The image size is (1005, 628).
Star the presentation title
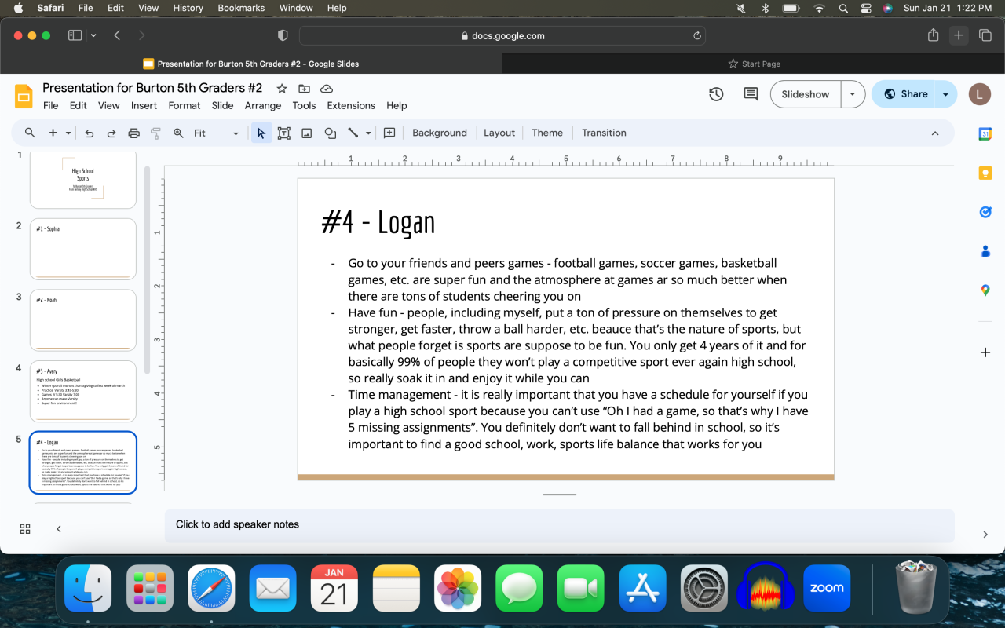click(x=282, y=89)
